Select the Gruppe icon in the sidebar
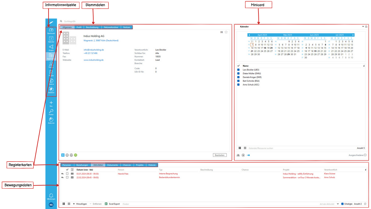 coord(51,47)
